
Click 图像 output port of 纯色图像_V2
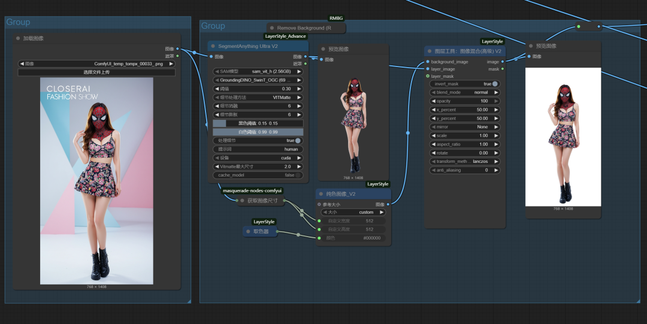(x=388, y=204)
